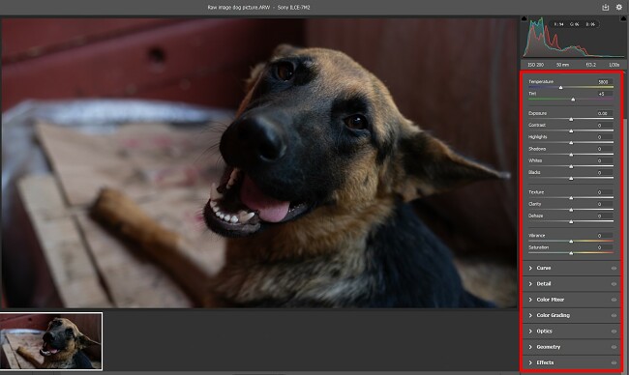Select the dog thumbnail in filmstrip
The image size is (629, 375).
(x=51, y=341)
